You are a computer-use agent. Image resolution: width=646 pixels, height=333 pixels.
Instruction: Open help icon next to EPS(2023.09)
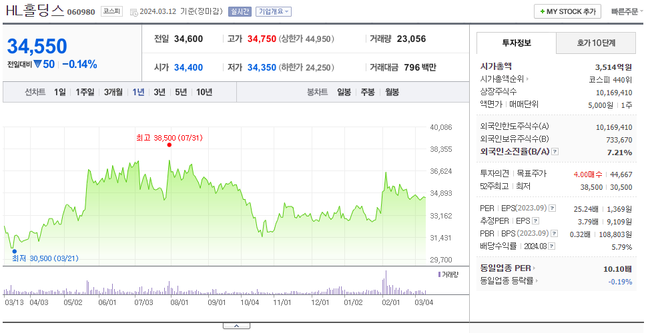point(552,208)
